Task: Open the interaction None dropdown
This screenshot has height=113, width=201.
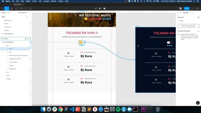Action: [x=182, y=21]
